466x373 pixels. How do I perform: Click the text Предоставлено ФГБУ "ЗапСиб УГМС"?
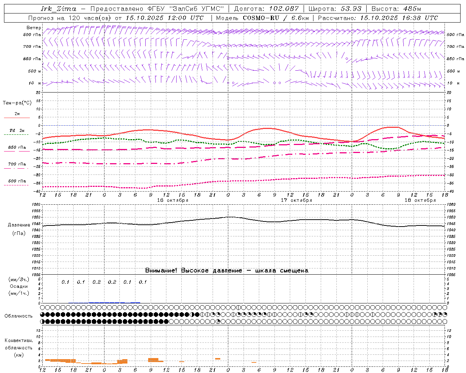point(157,9)
